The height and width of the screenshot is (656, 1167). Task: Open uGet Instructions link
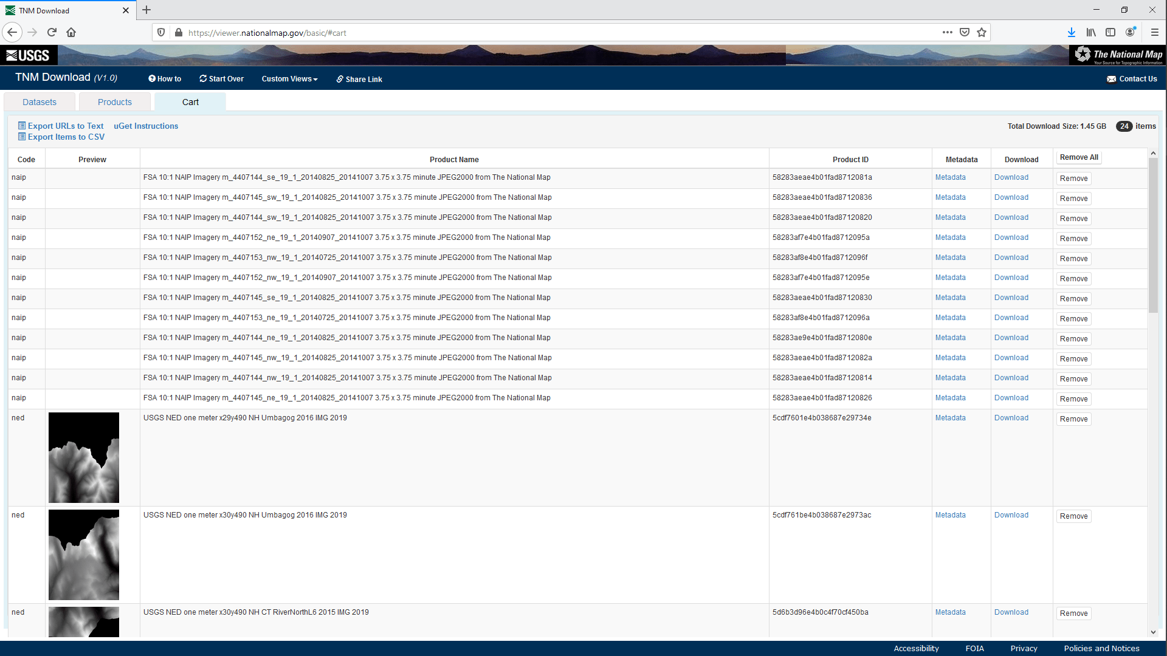tap(146, 126)
